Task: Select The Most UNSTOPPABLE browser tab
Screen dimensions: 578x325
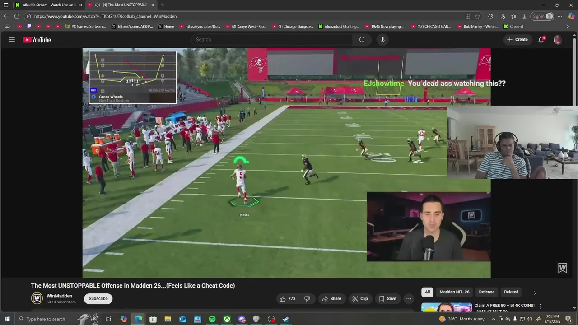Action: [121, 5]
